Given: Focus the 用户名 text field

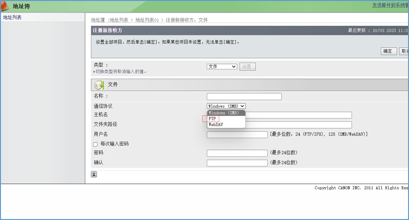Looking at the screenshot, I should point(237,135).
